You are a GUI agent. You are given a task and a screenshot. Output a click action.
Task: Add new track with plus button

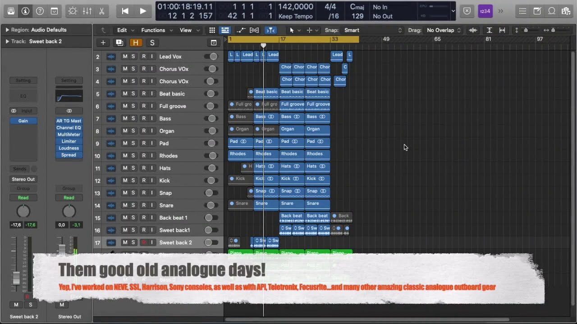[x=103, y=43]
